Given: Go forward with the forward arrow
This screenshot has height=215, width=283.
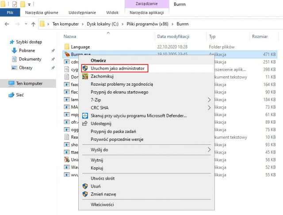Looking at the screenshot, I should click(17, 24).
